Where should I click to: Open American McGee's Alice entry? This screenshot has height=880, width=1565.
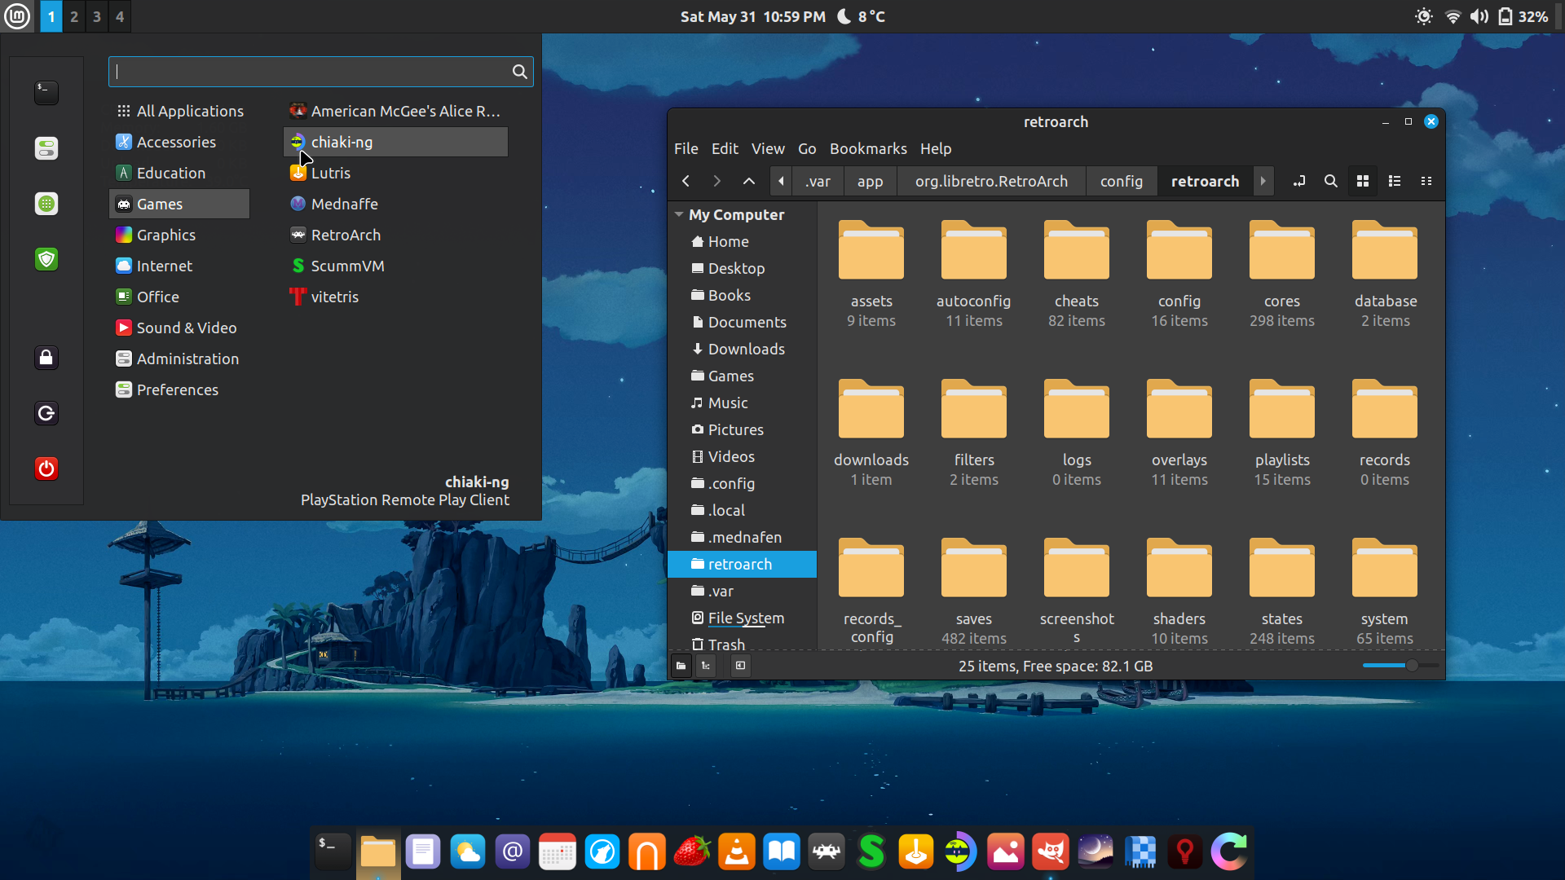tap(395, 111)
